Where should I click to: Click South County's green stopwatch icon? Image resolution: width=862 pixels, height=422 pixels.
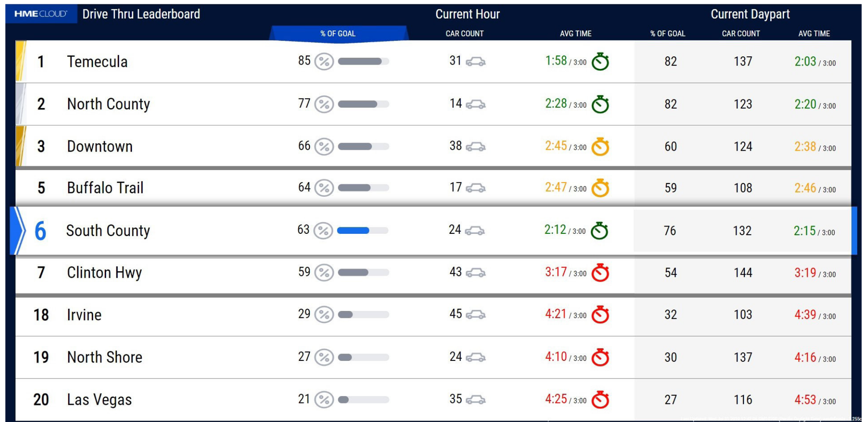[599, 231]
